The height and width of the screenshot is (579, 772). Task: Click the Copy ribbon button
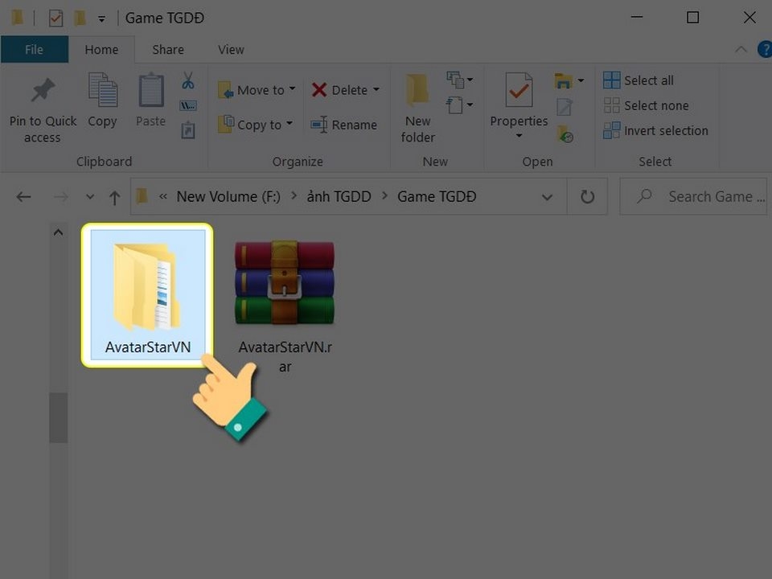pyautogui.click(x=102, y=101)
